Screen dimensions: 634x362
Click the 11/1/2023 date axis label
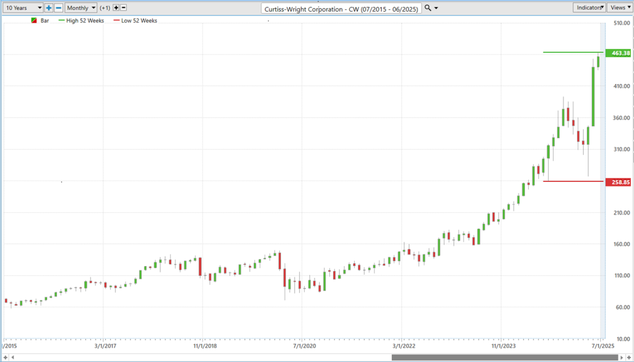[x=504, y=347]
